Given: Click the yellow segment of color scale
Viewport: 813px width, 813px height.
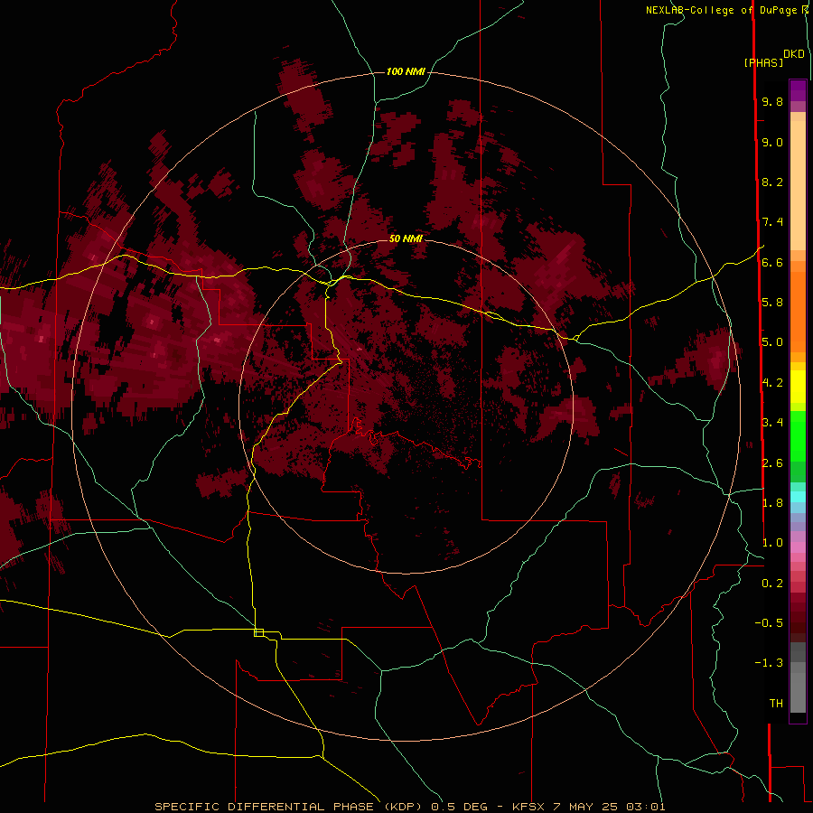Looking at the screenshot, I should click(798, 387).
